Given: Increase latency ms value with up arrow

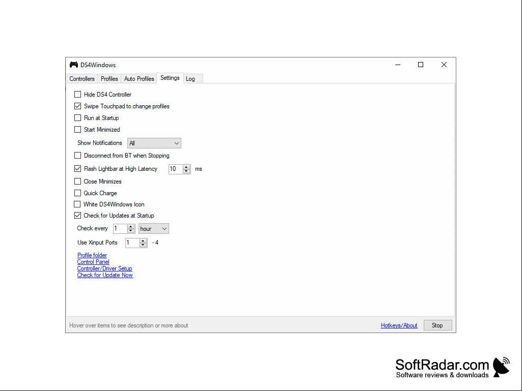Looking at the screenshot, I should (186, 167).
